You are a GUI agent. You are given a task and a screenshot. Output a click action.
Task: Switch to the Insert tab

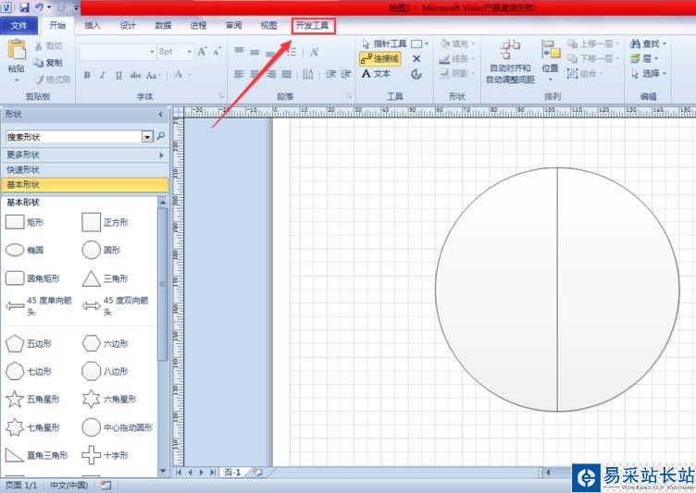(92, 25)
